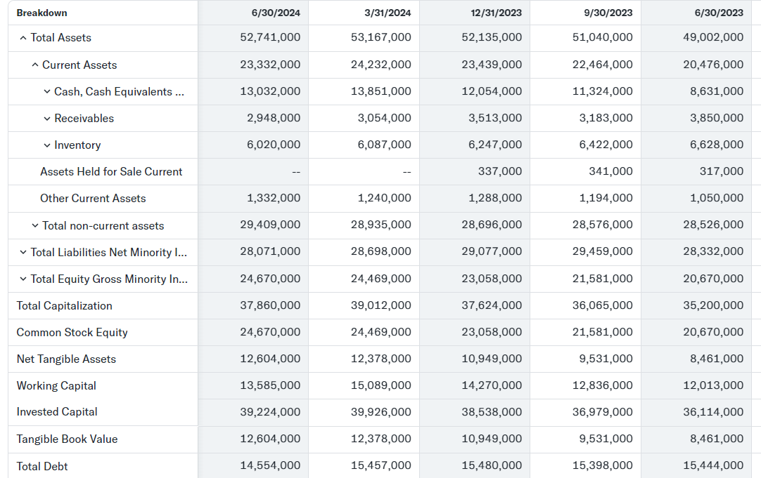Viewport: 761px width, 478px height.
Task: Expand Total Equity Gross Minority row
Action: 23,279
